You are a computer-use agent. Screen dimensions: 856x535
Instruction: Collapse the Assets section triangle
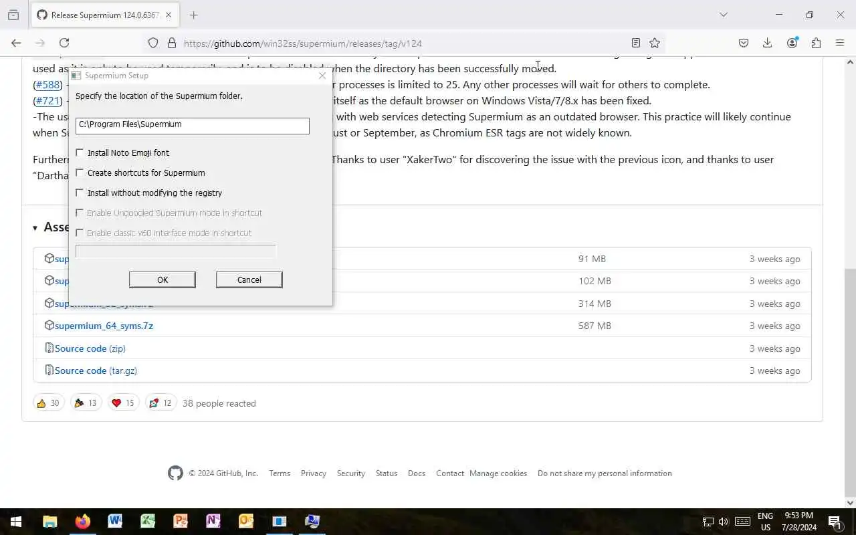tap(35, 228)
